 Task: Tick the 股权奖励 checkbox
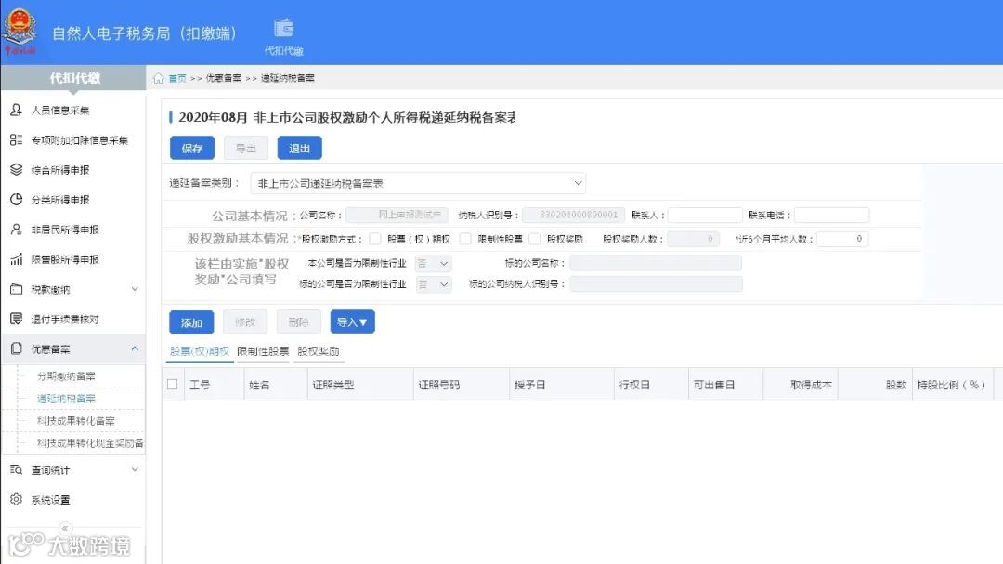[x=535, y=239]
